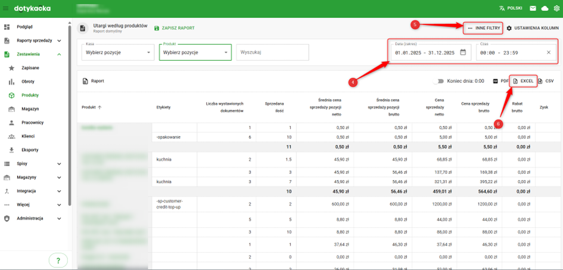Click the Sprzedana ilość column header

point(275,107)
